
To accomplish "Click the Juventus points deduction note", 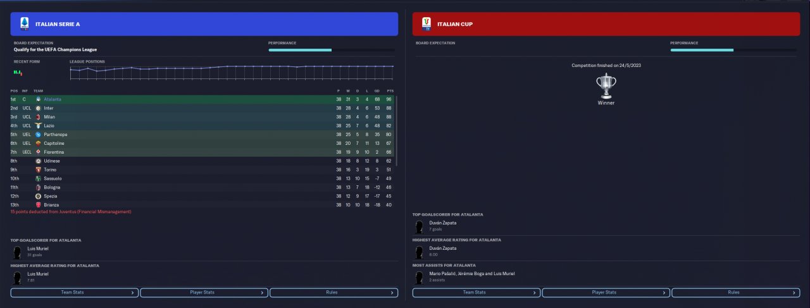I will (71, 212).
